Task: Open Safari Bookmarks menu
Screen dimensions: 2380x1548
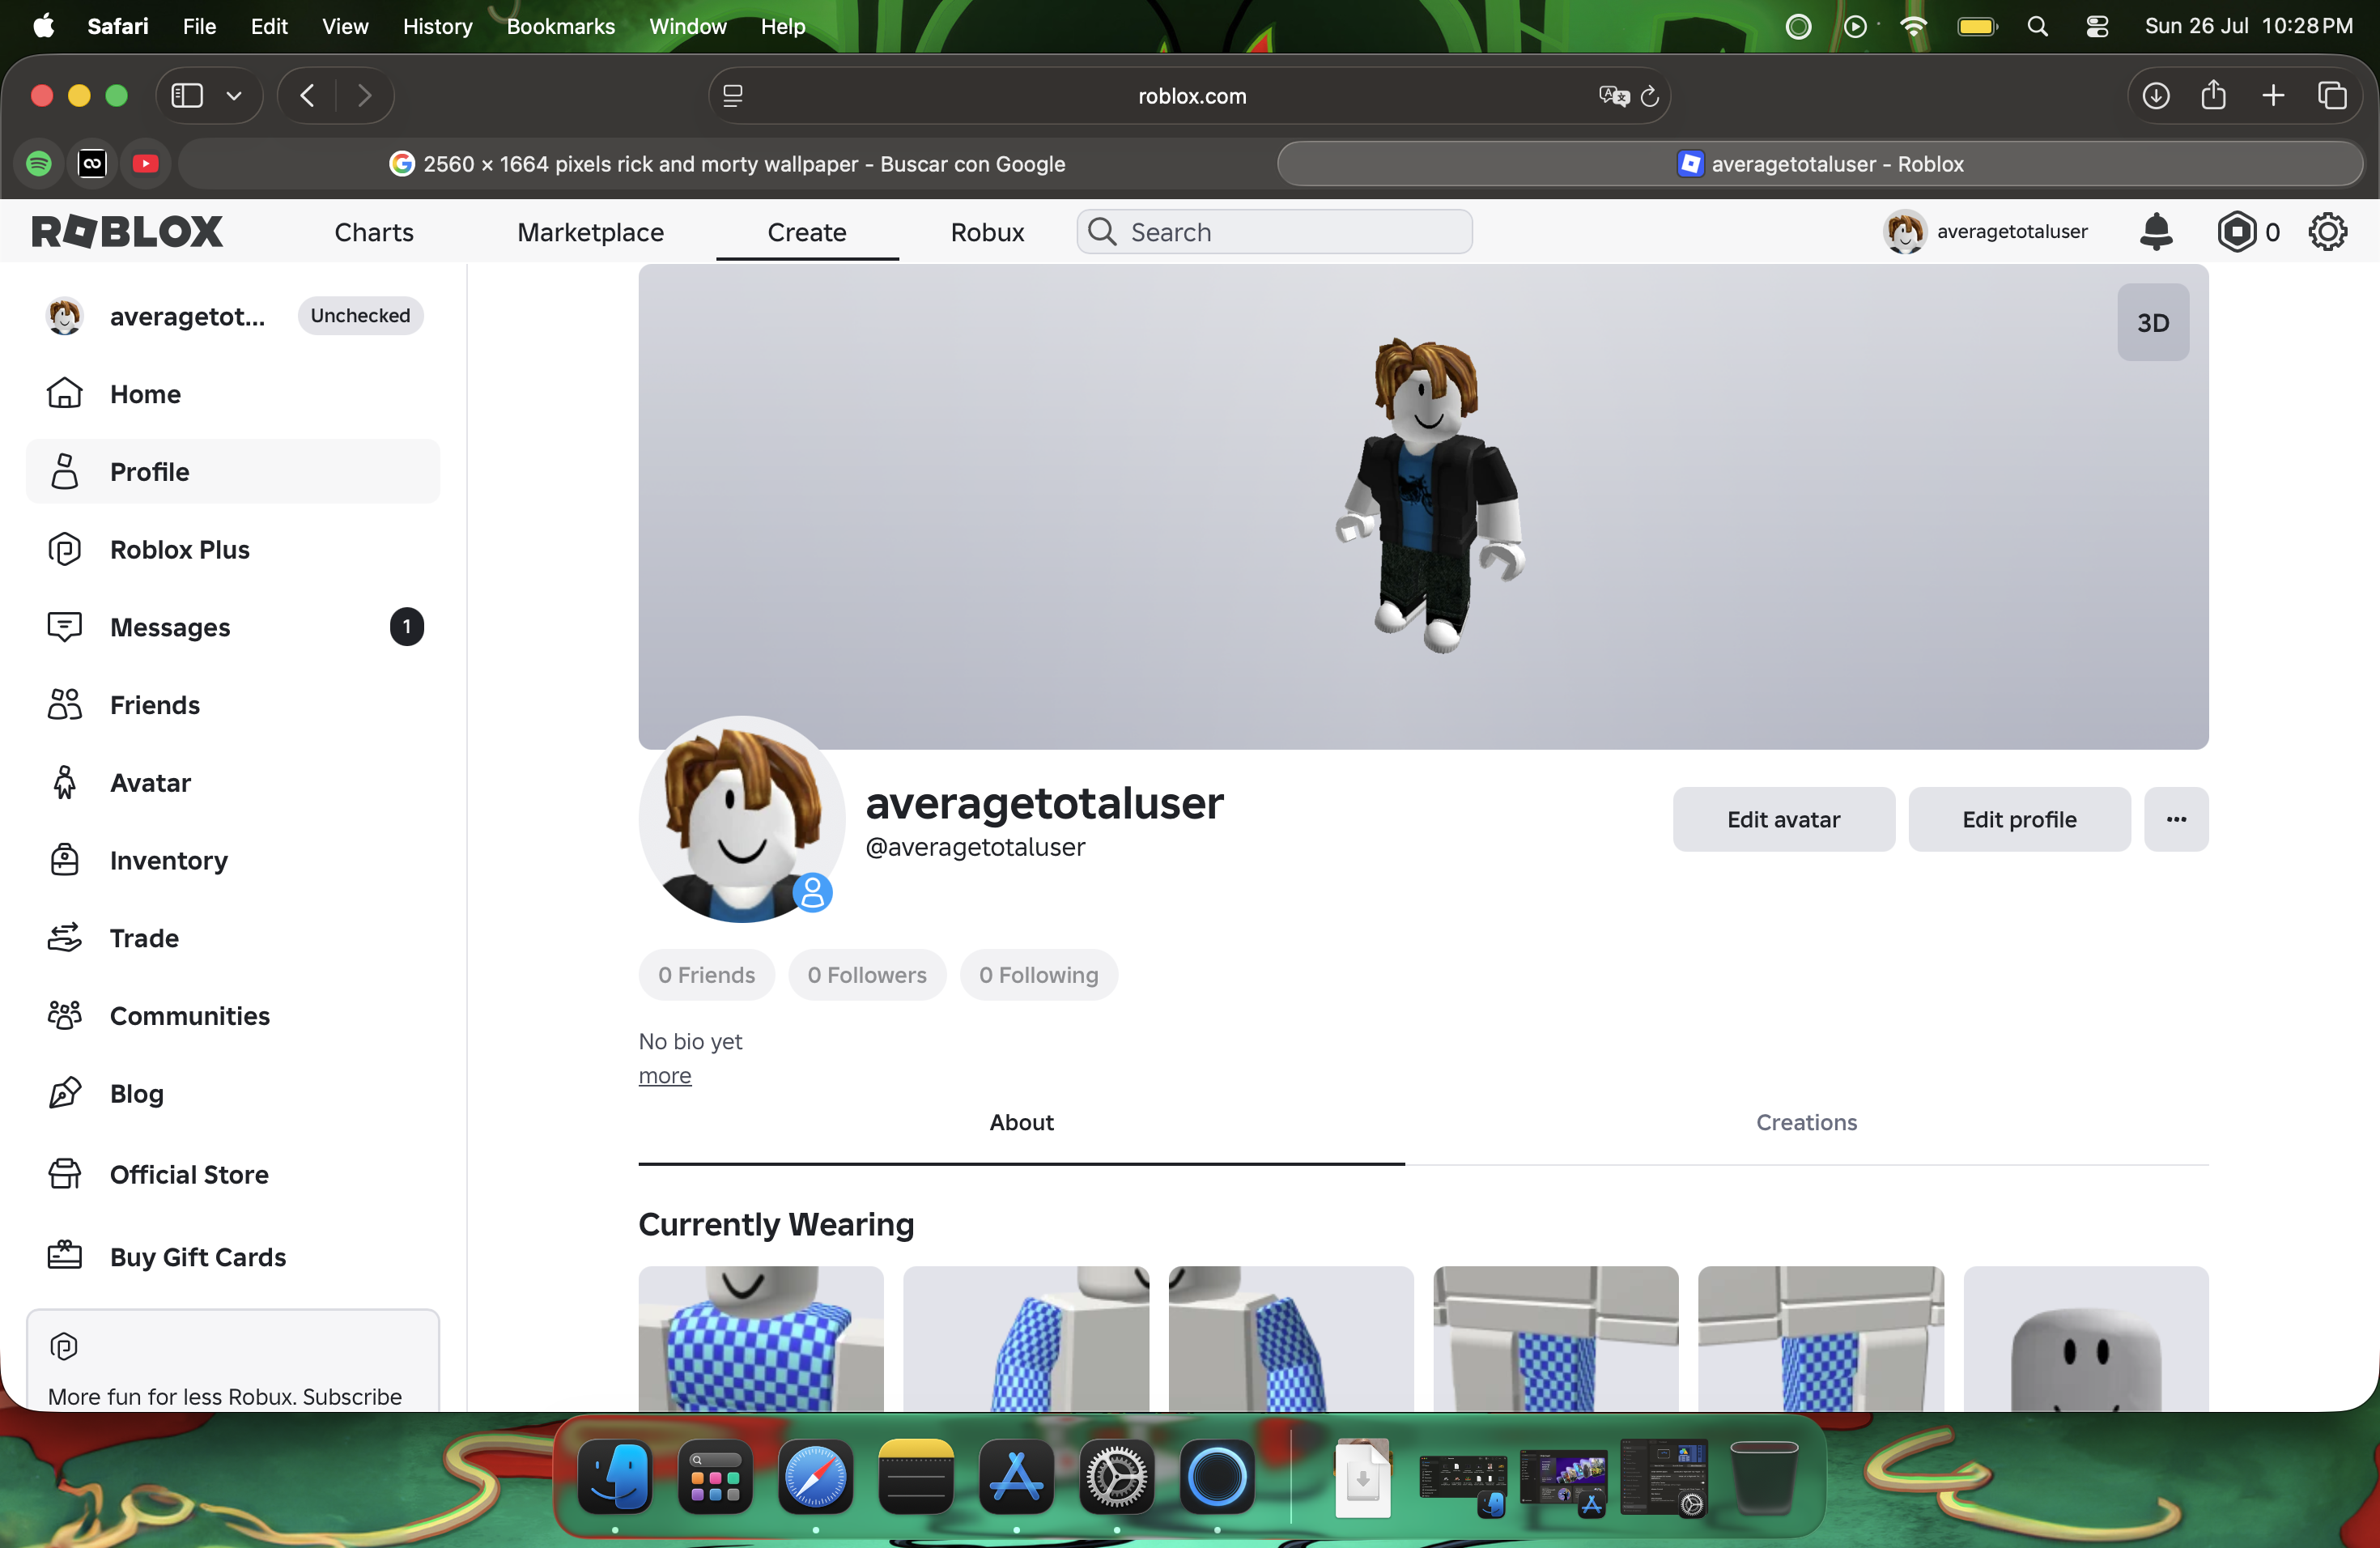Action: click(560, 26)
